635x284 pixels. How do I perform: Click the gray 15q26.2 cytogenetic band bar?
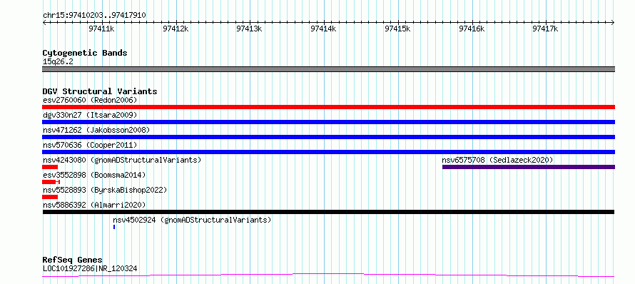(x=328, y=69)
